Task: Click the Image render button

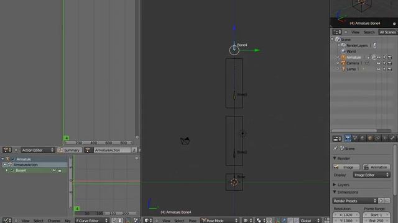Action: 346,167
